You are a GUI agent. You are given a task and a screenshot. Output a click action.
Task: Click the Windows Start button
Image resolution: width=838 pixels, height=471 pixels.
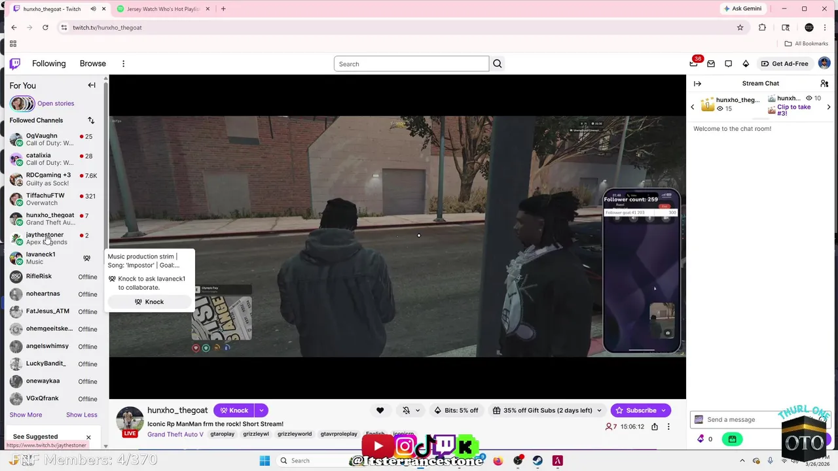pos(264,461)
